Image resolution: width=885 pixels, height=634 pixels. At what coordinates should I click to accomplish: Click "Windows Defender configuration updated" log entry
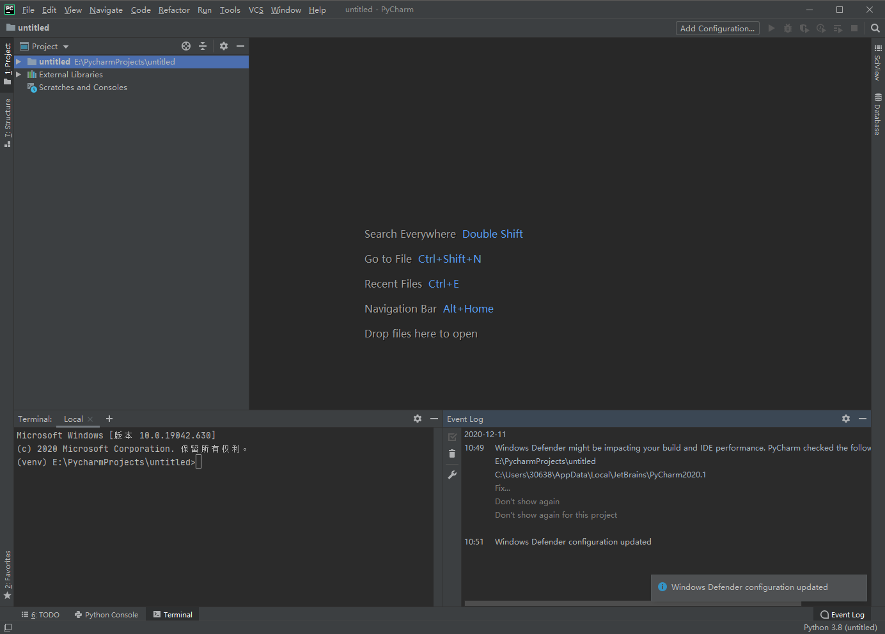tap(573, 542)
